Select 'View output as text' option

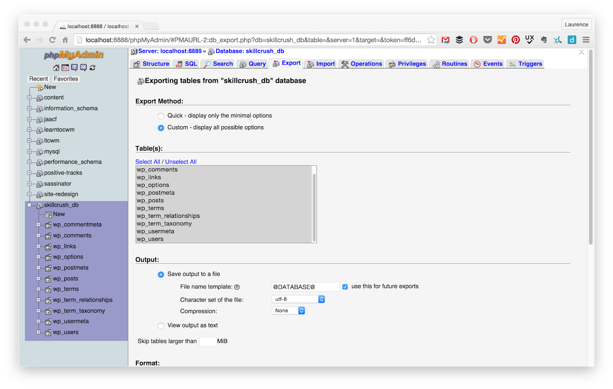161,325
